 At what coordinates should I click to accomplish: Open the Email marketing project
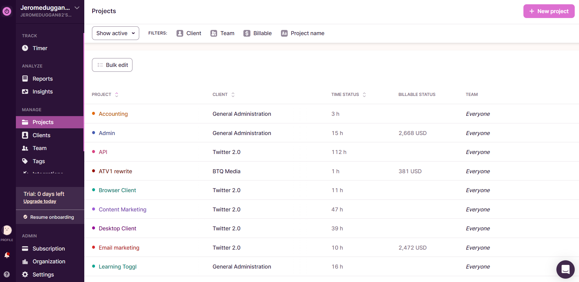(119, 248)
